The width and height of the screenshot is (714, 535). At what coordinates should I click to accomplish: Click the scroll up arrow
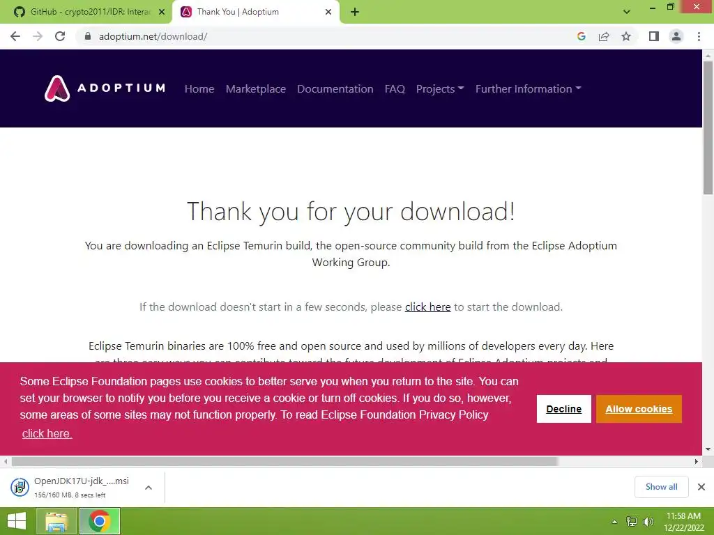[708, 55]
